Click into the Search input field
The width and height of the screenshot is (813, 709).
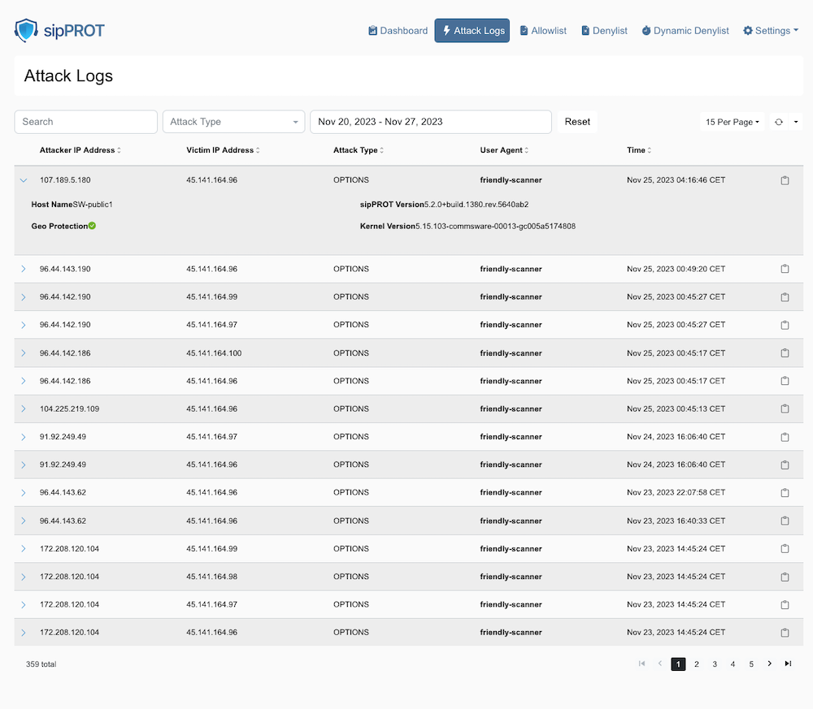coord(85,122)
